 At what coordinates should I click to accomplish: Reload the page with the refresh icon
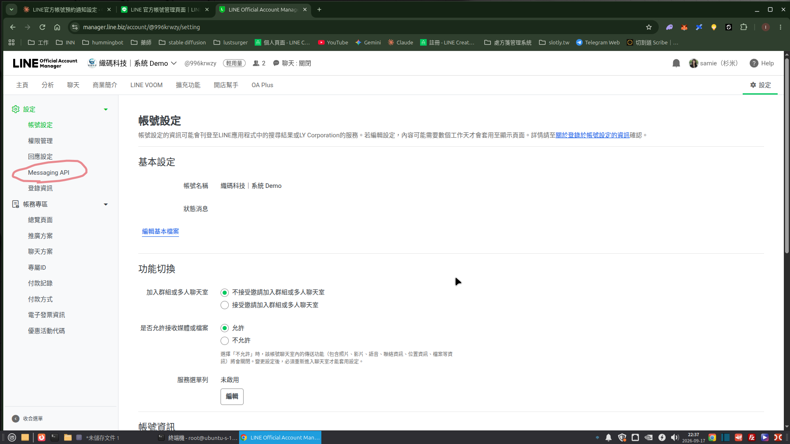coord(42,27)
